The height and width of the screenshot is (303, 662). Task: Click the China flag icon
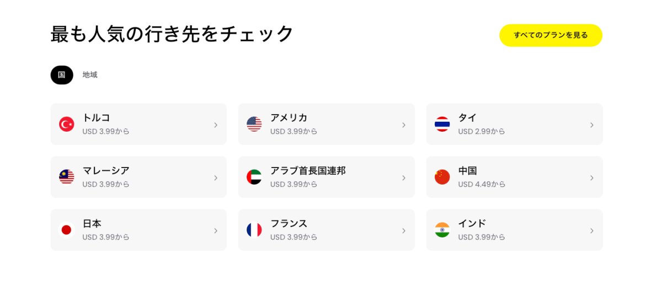click(x=442, y=177)
